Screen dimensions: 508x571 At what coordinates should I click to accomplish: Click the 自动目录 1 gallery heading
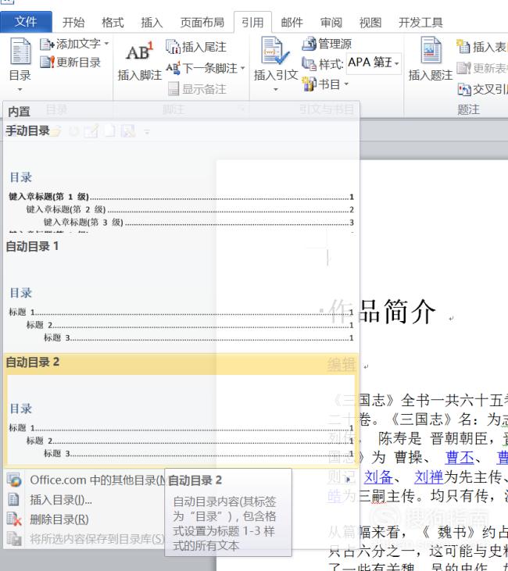tap(32, 246)
